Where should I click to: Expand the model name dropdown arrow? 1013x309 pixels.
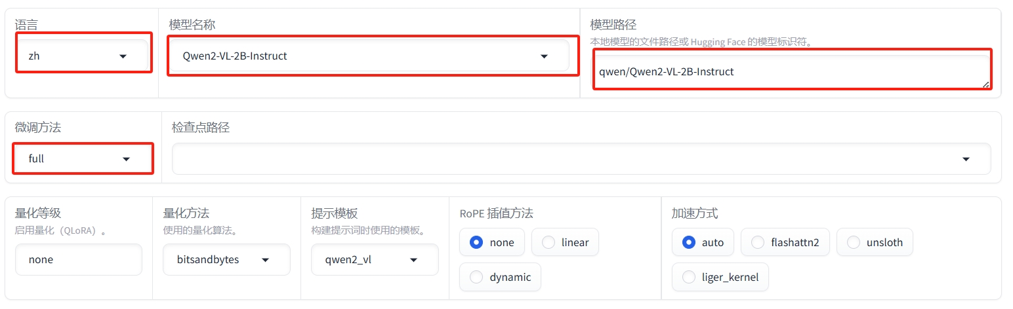544,56
